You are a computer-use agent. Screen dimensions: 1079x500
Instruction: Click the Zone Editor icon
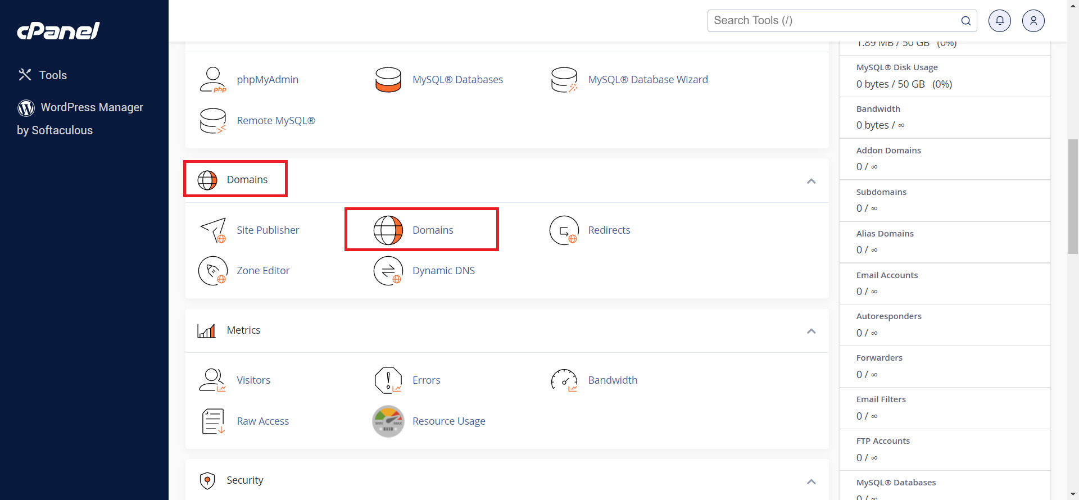click(213, 271)
